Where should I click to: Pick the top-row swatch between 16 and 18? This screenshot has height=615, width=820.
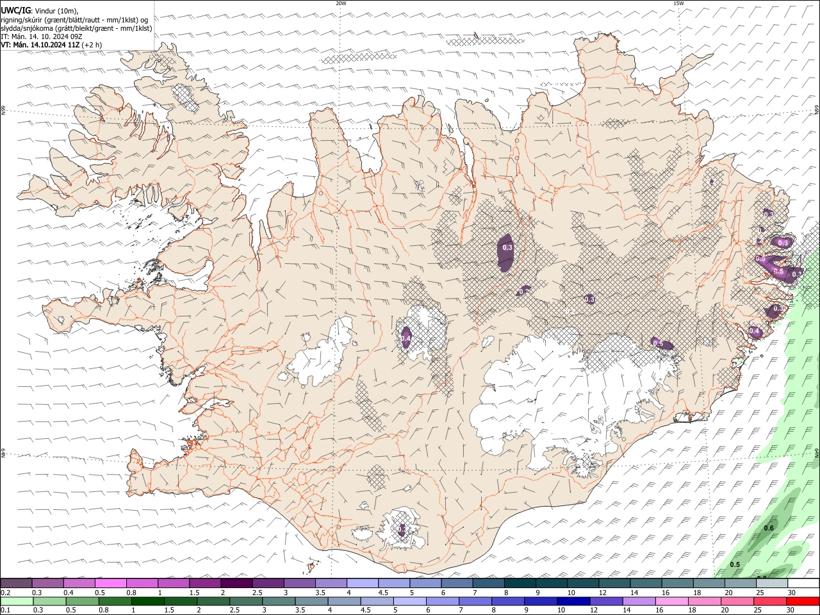tap(678, 584)
